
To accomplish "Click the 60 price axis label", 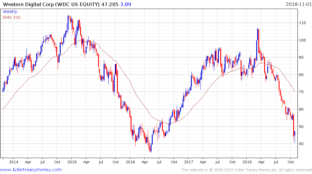I will click(x=302, y=109).
